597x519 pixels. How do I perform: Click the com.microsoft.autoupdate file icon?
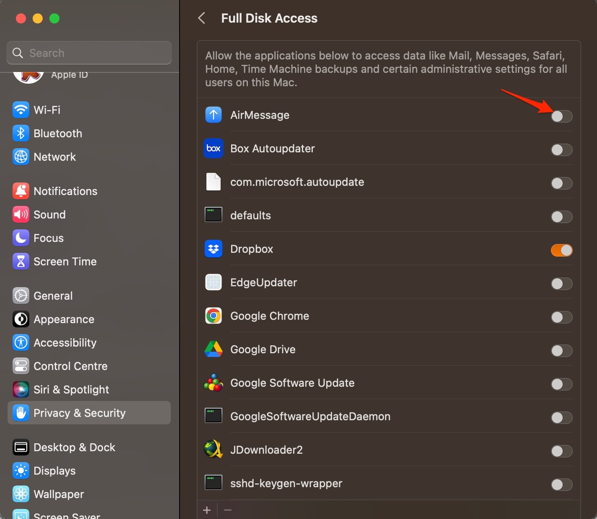point(214,182)
